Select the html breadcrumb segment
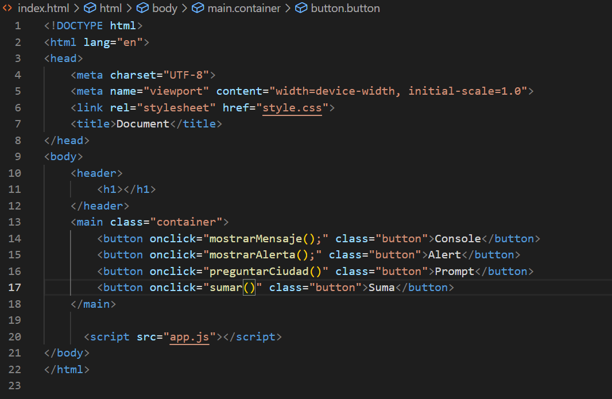Screen dimensions: 612x399 click(110, 8)
